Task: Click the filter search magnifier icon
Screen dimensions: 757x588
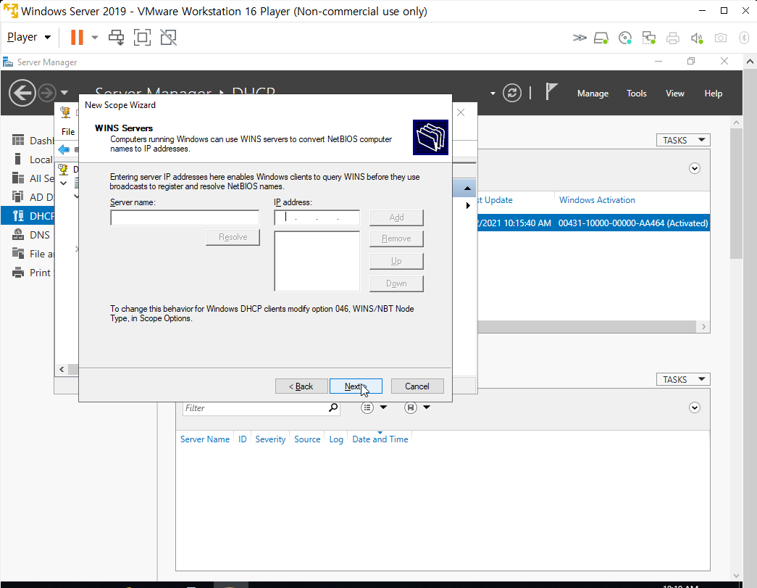Action: (x=333, y=407)
